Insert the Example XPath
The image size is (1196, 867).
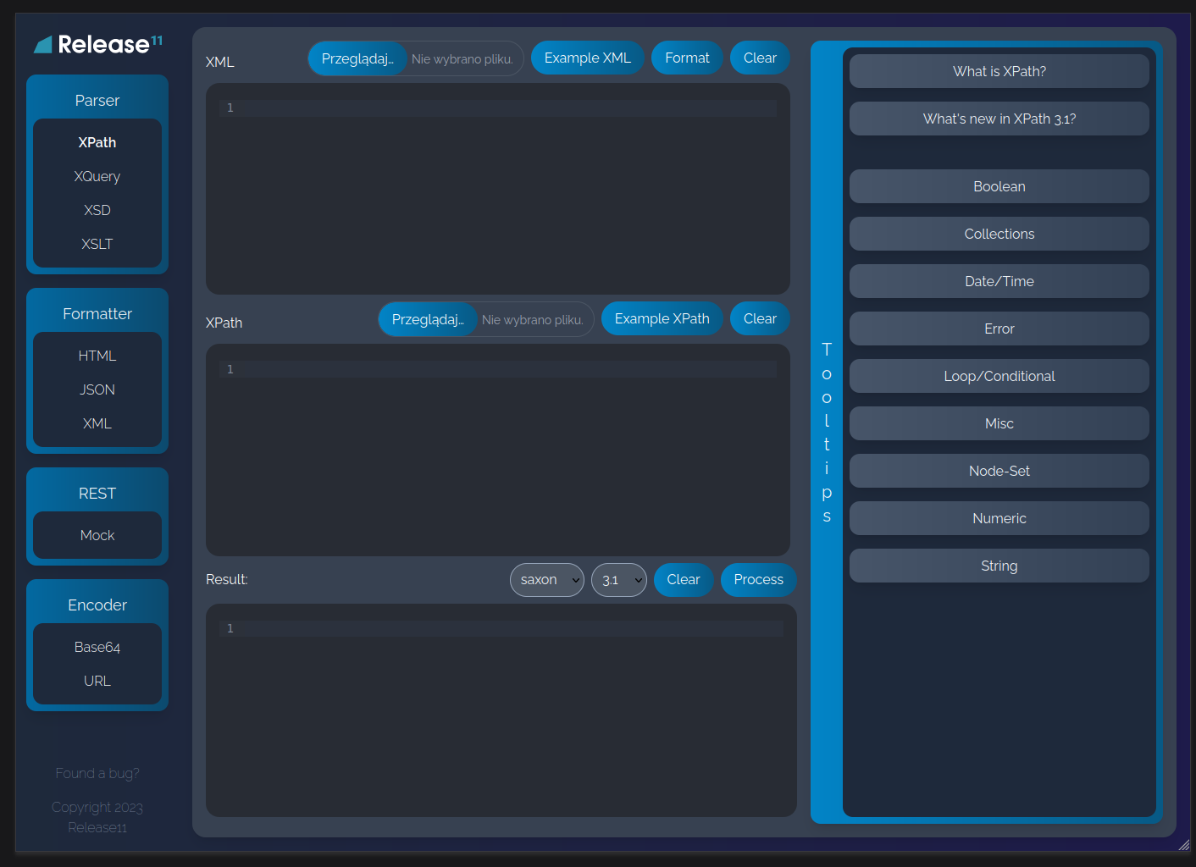click(662, 318)
